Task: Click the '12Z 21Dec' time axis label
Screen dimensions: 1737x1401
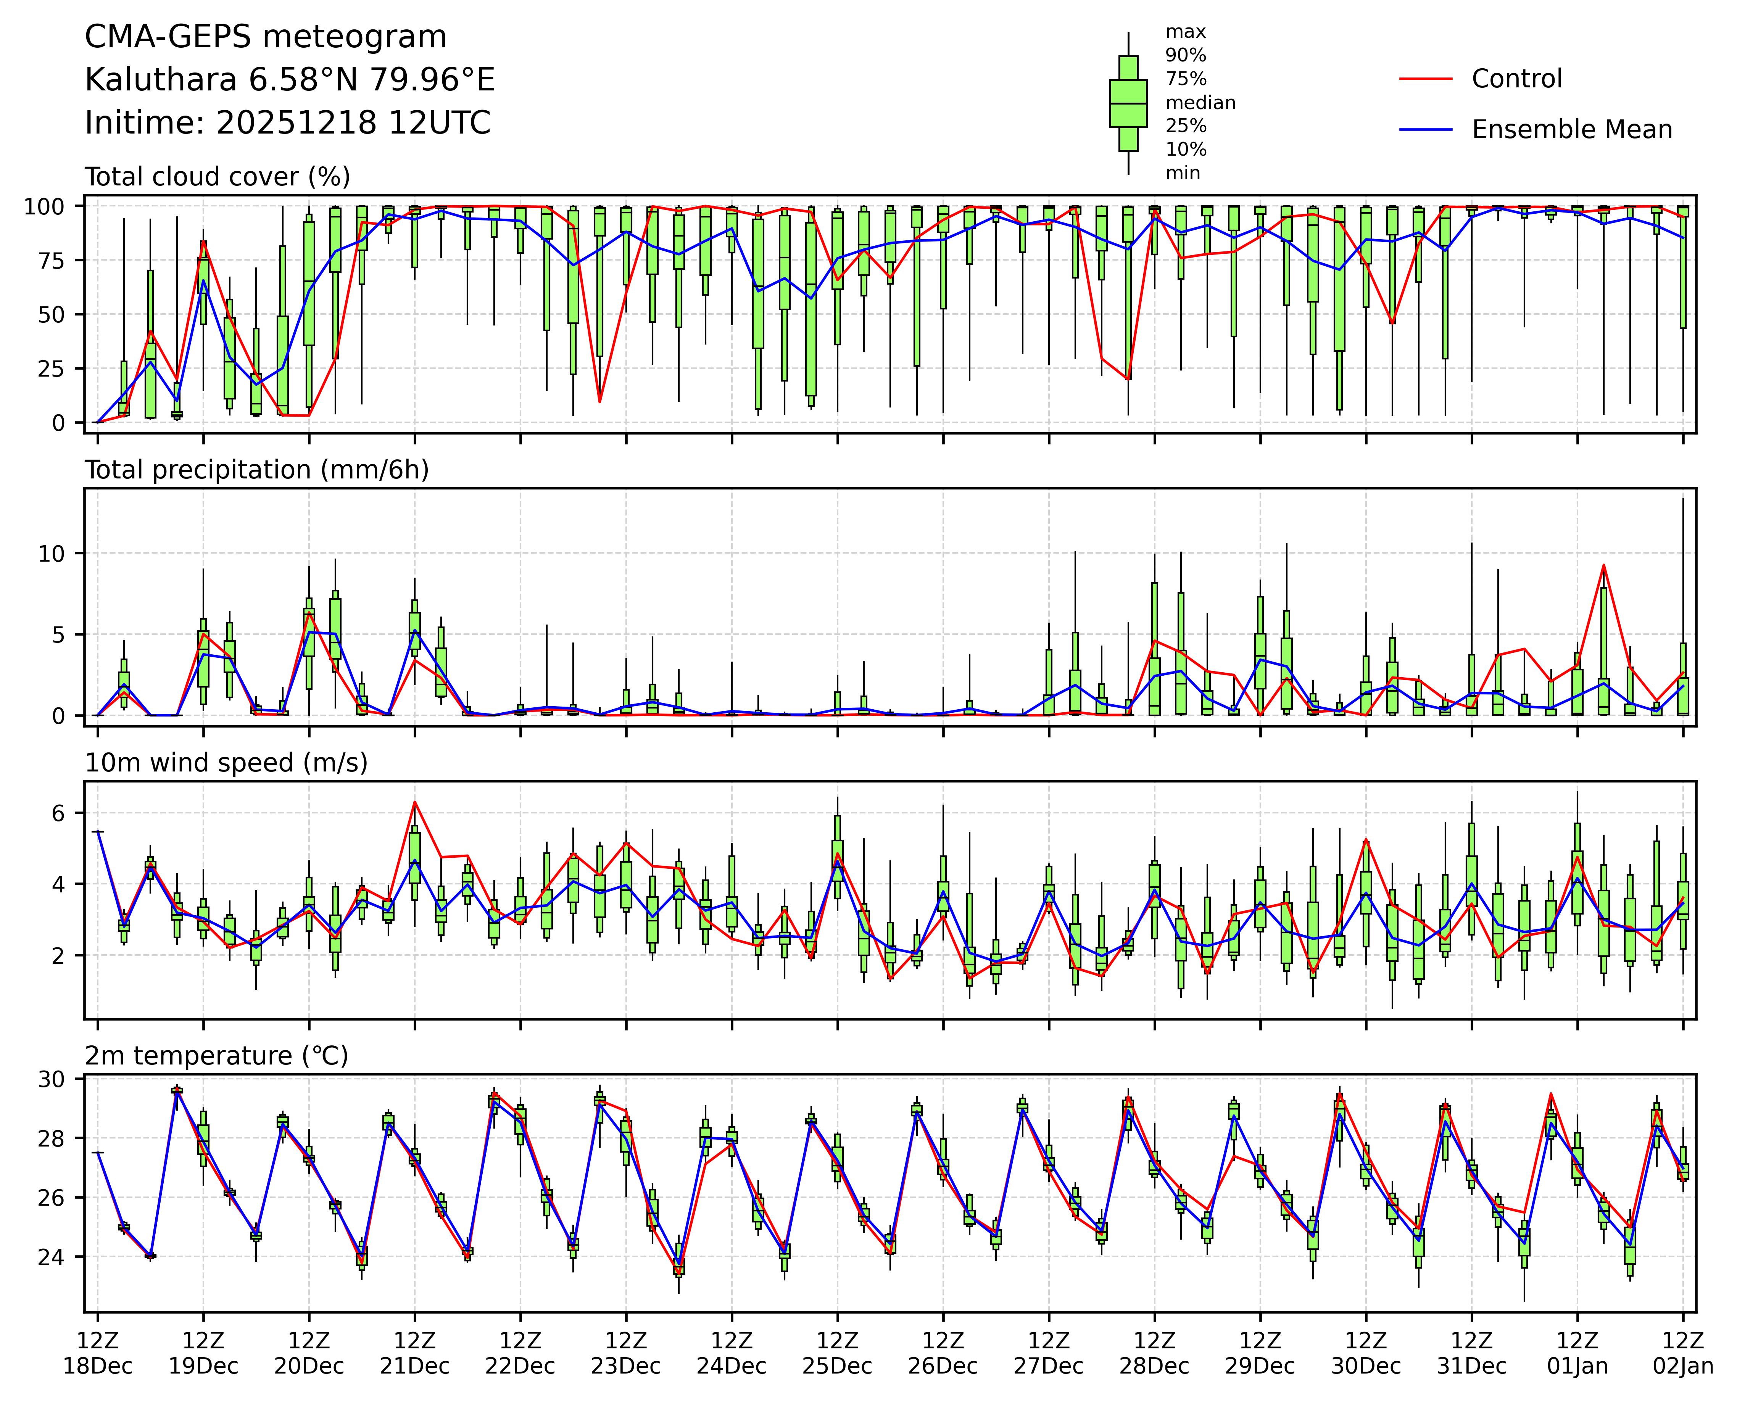Action: pyautogui.click(x=415, y=1353)
